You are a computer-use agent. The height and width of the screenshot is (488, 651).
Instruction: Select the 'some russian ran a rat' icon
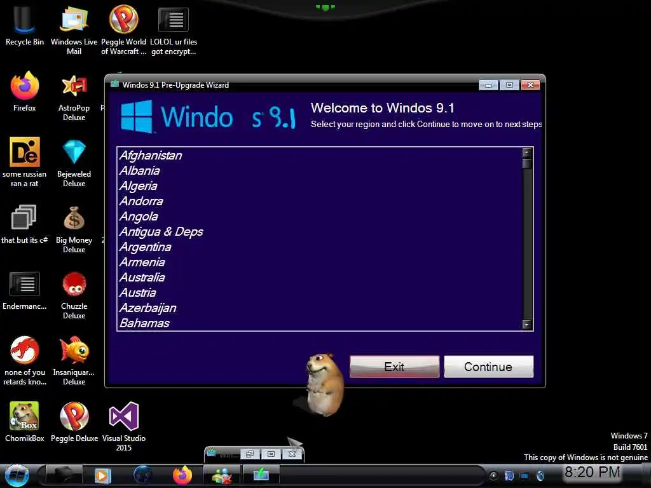[25, 162]
